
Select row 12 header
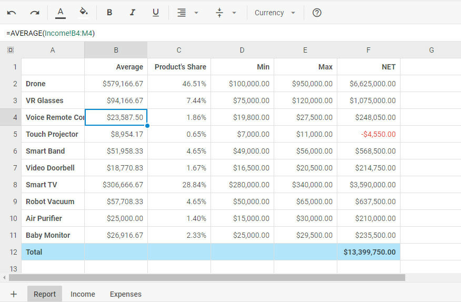coord(11,252)
